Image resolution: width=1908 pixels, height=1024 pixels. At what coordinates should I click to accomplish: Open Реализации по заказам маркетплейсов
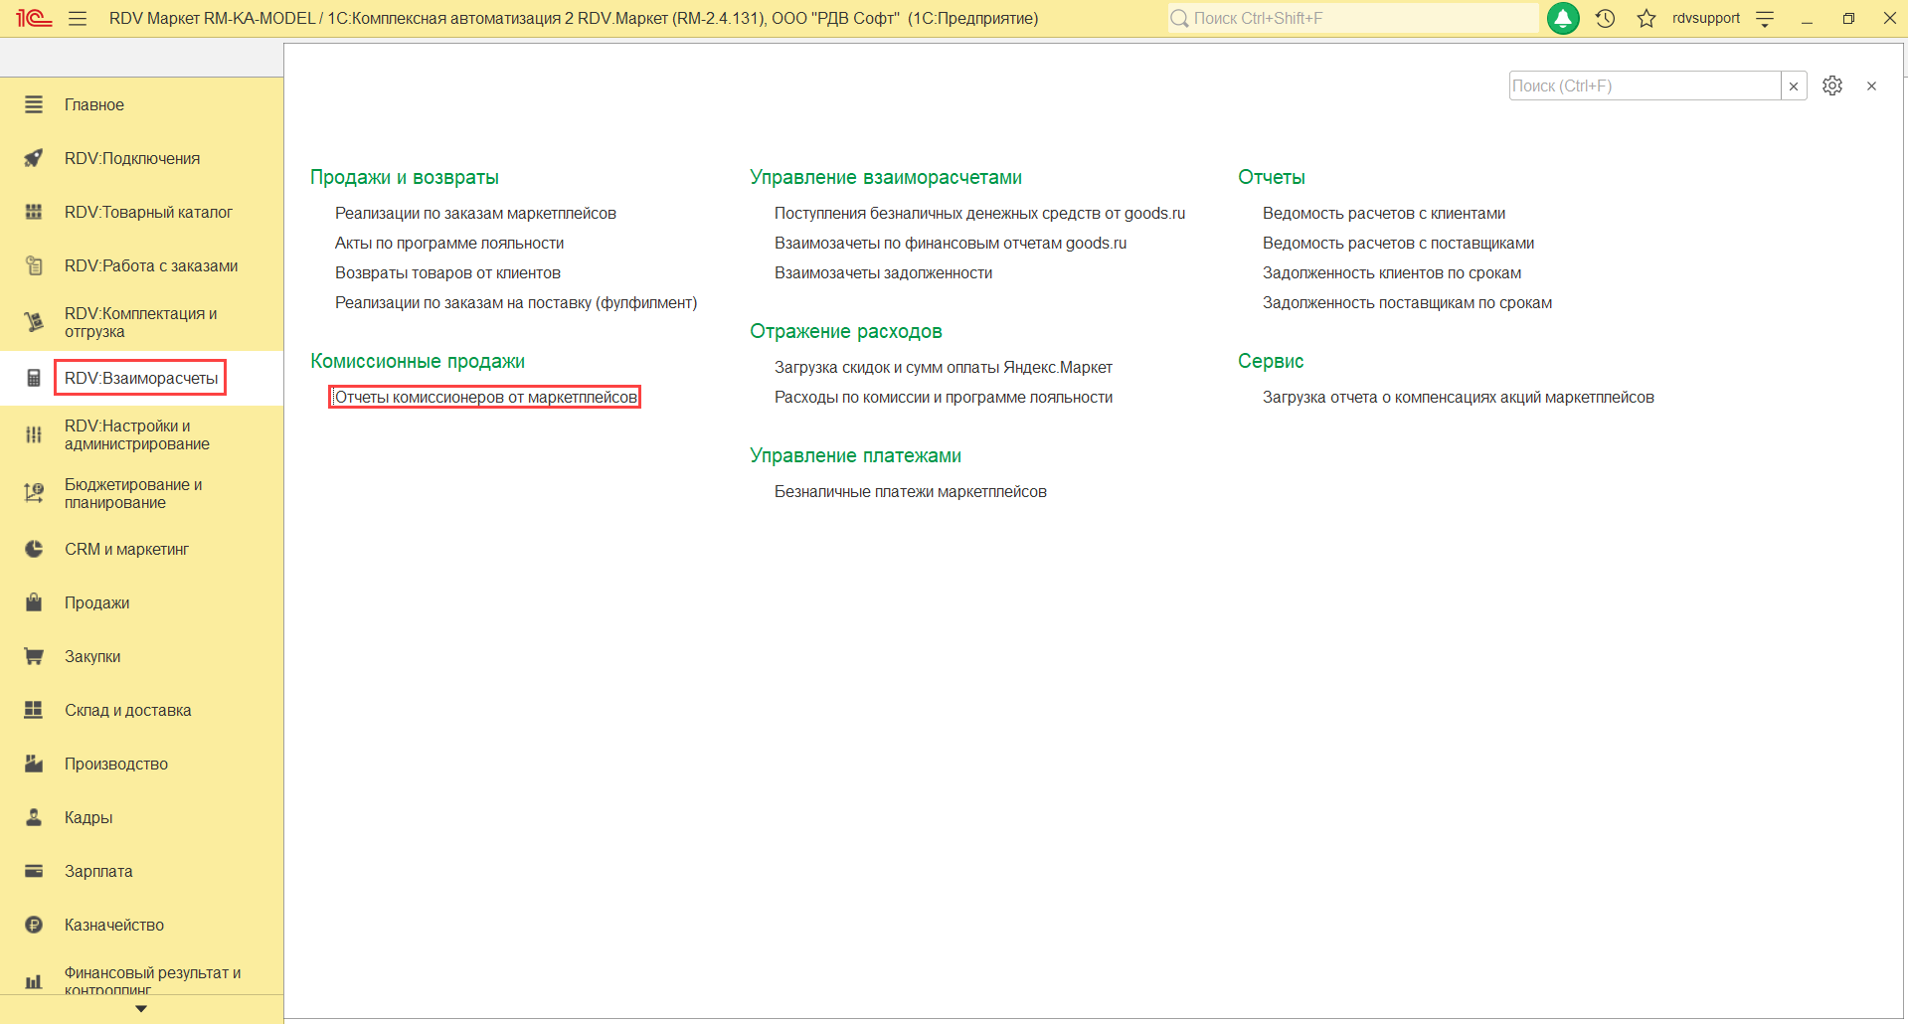click(x=475, y=213)
